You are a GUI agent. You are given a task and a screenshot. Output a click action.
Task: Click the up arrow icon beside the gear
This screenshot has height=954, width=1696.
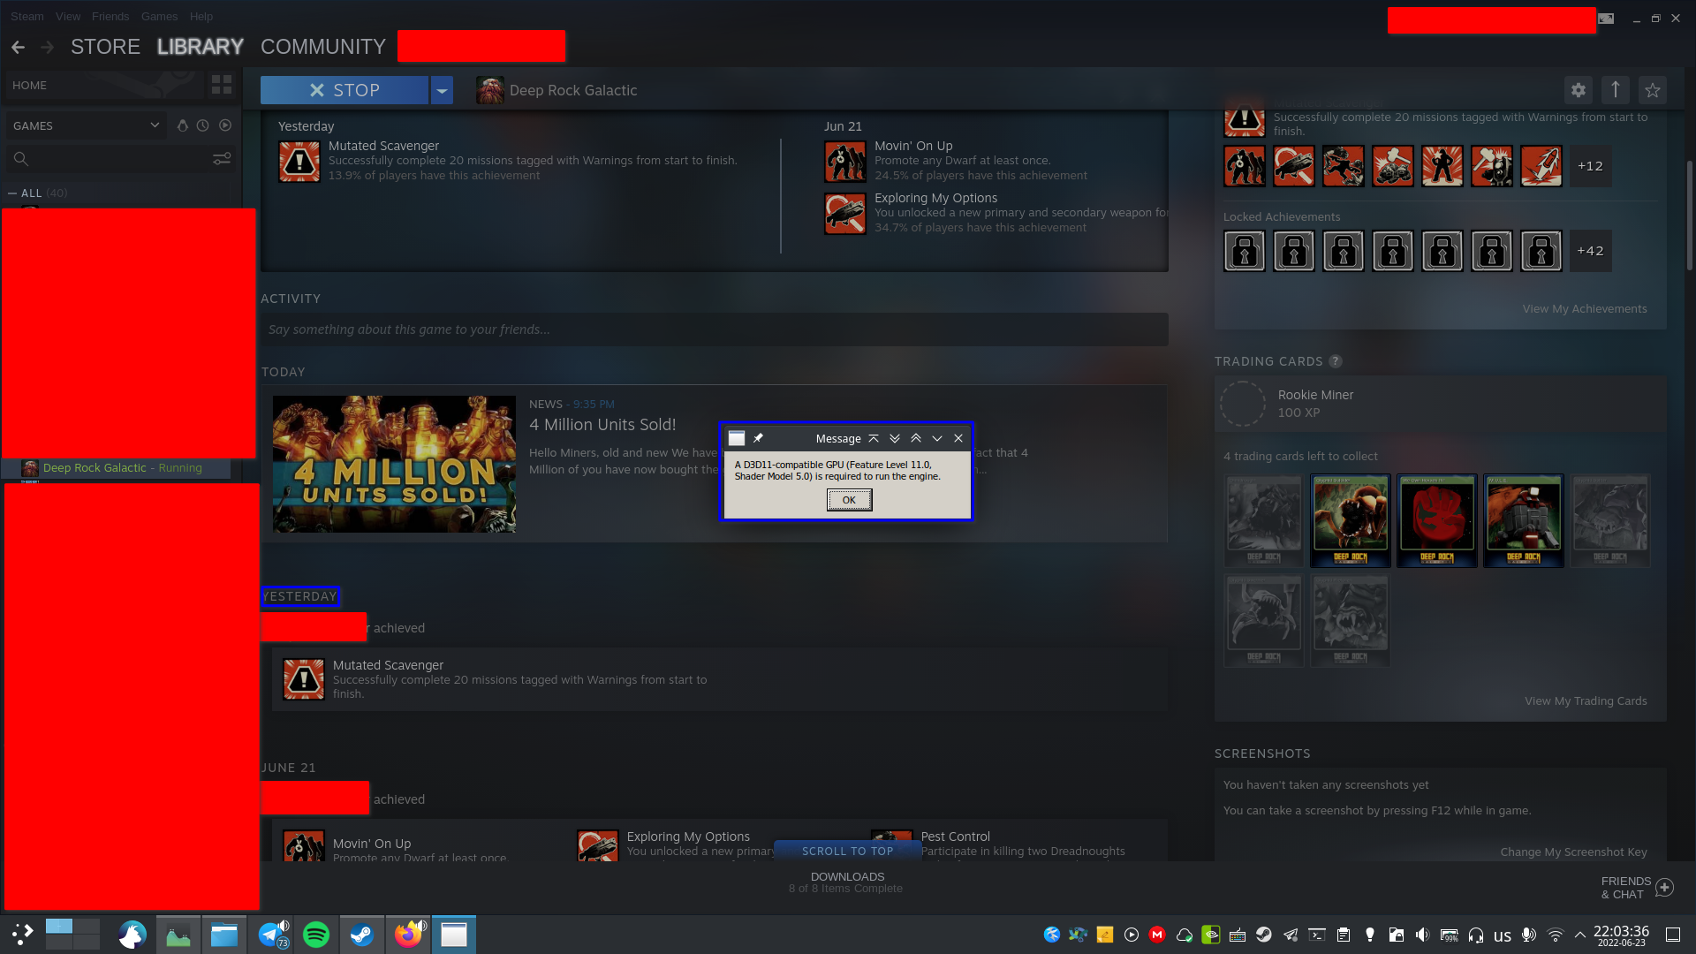1616,89
